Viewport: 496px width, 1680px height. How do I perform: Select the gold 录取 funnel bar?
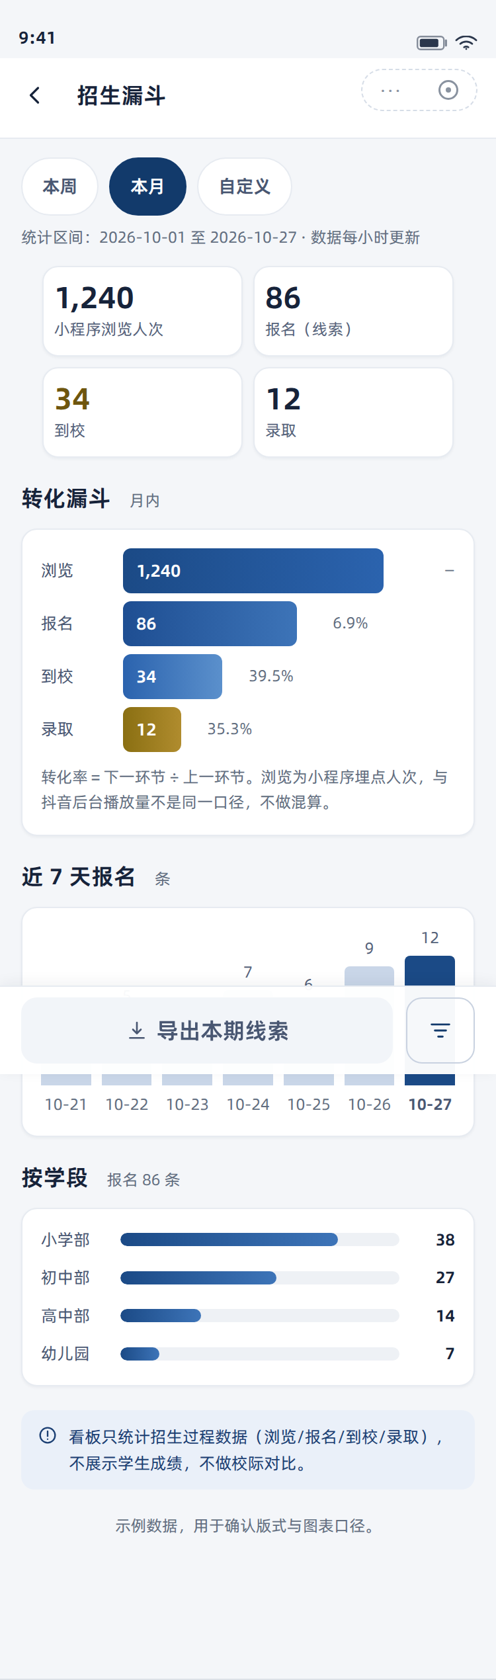click(x=152, y=729)
